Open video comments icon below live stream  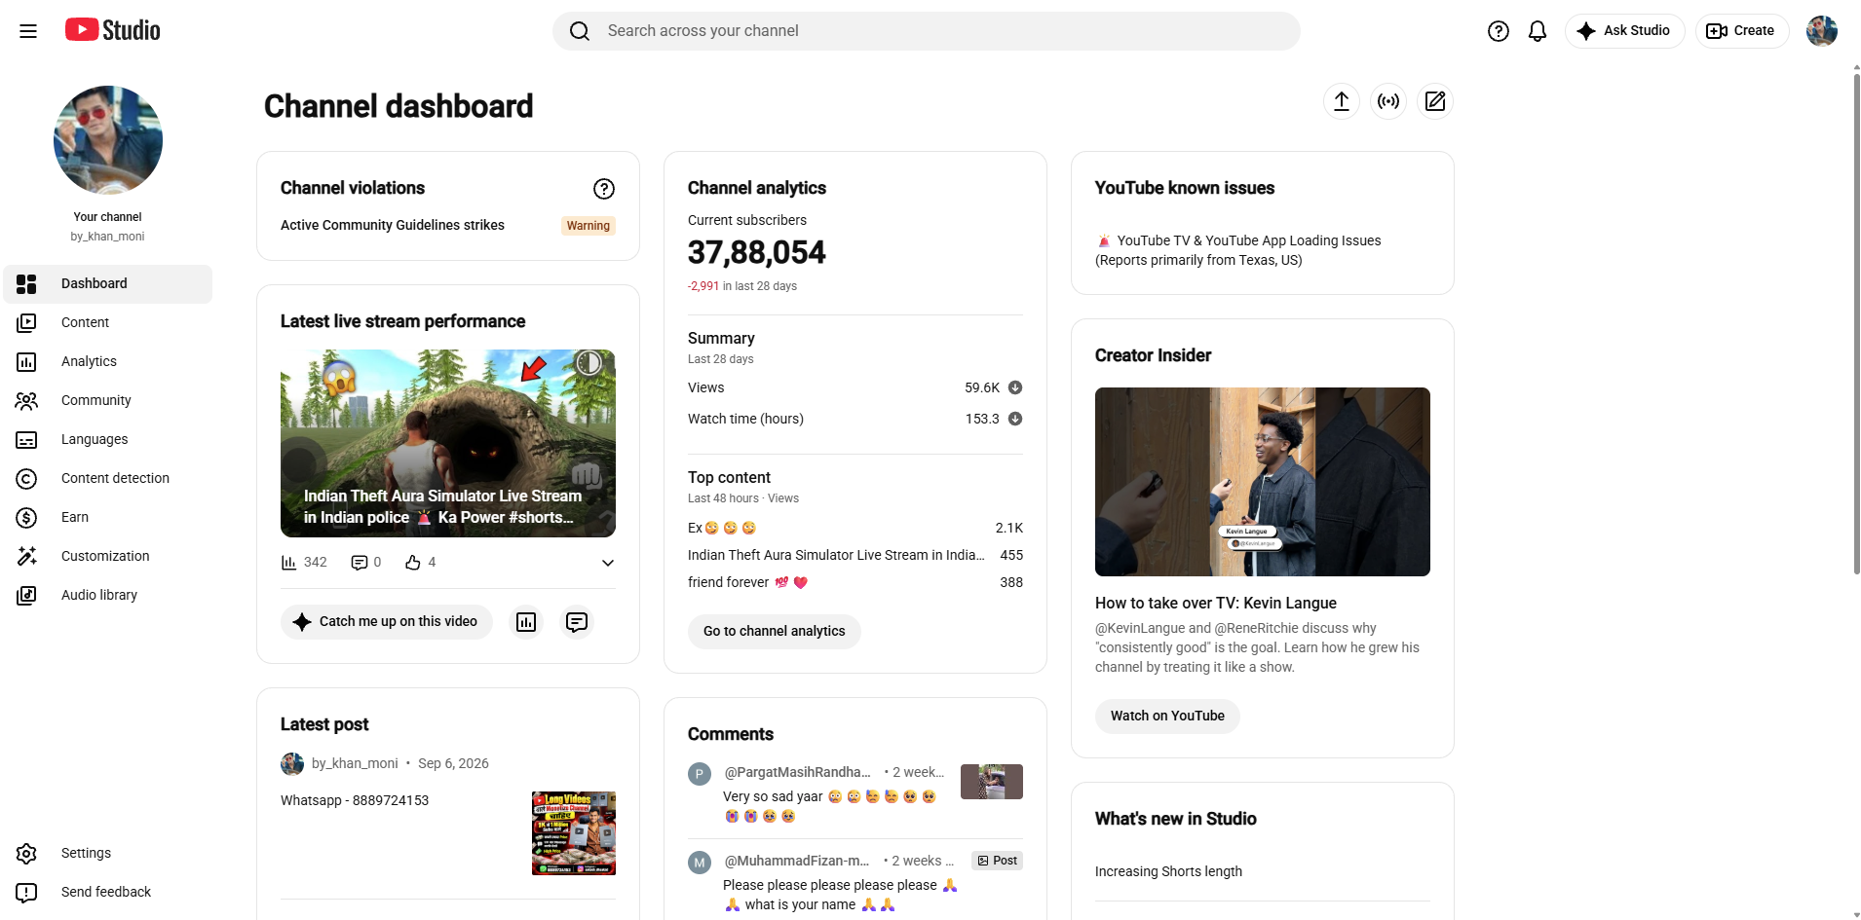coord(577,622)
